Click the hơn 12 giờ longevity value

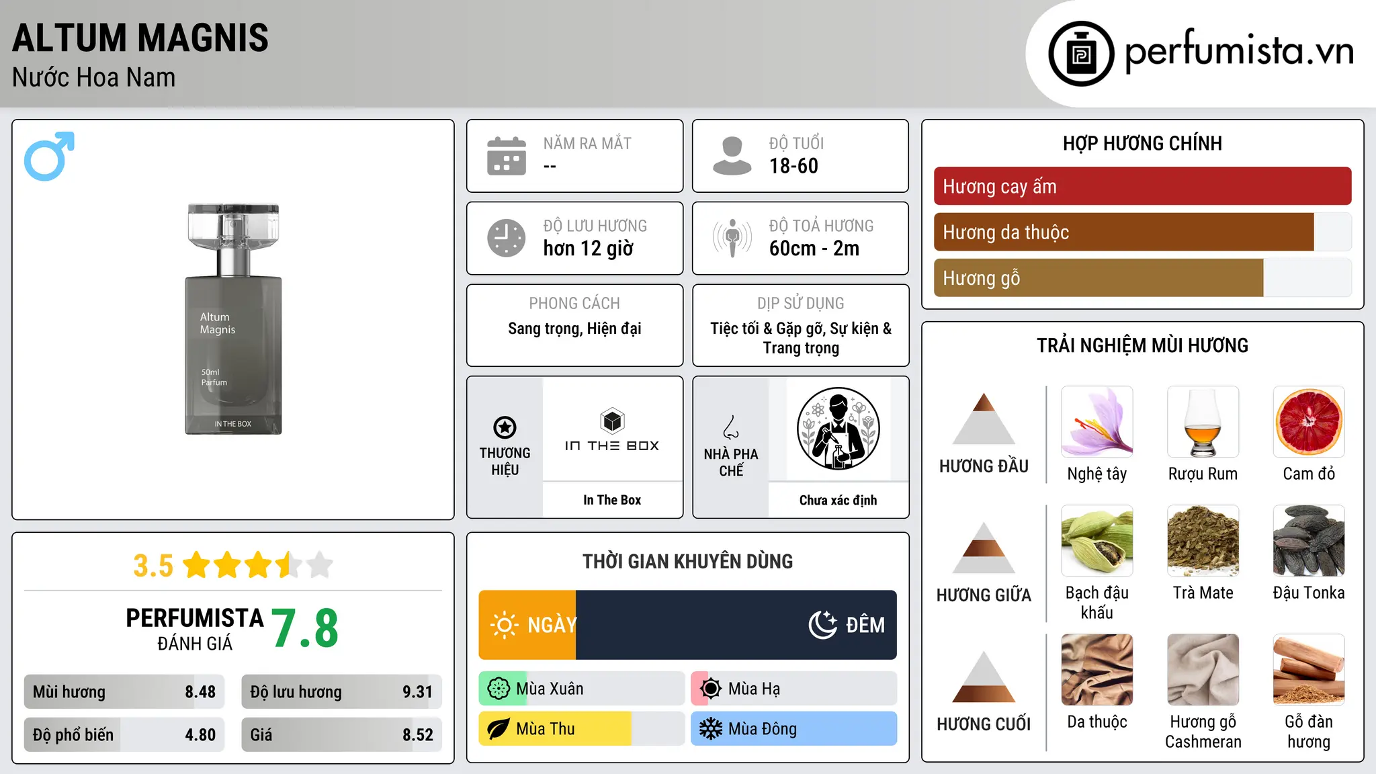click(589, 249)
